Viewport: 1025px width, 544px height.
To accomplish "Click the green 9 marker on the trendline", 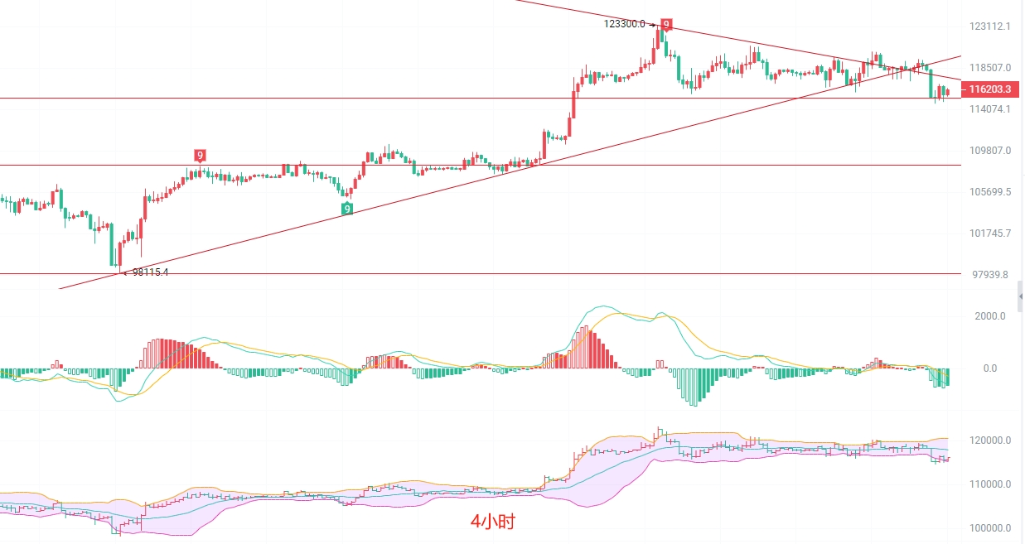I will (347, 208).
